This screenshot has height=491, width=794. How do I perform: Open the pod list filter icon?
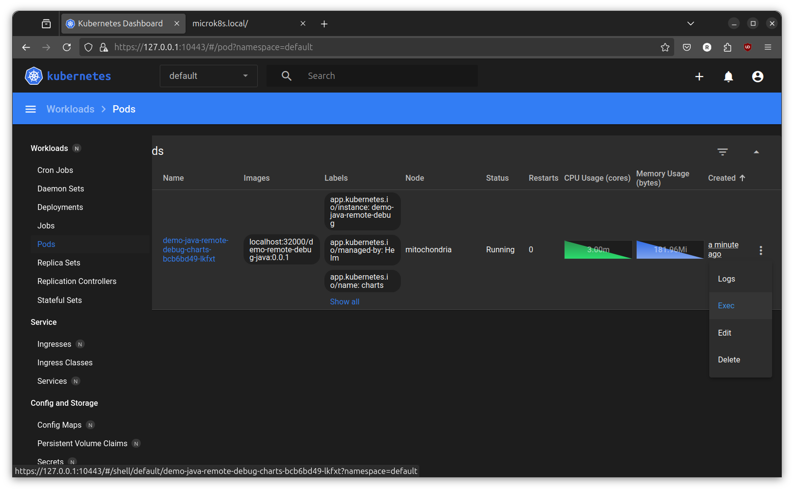[x=722, y=152]
